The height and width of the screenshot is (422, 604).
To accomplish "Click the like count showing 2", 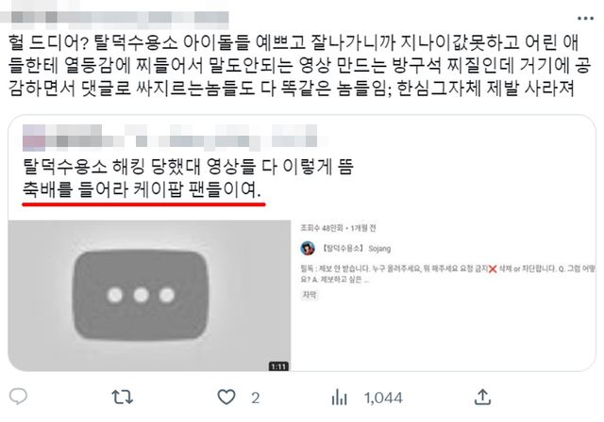I will click(x=255, y=398).
